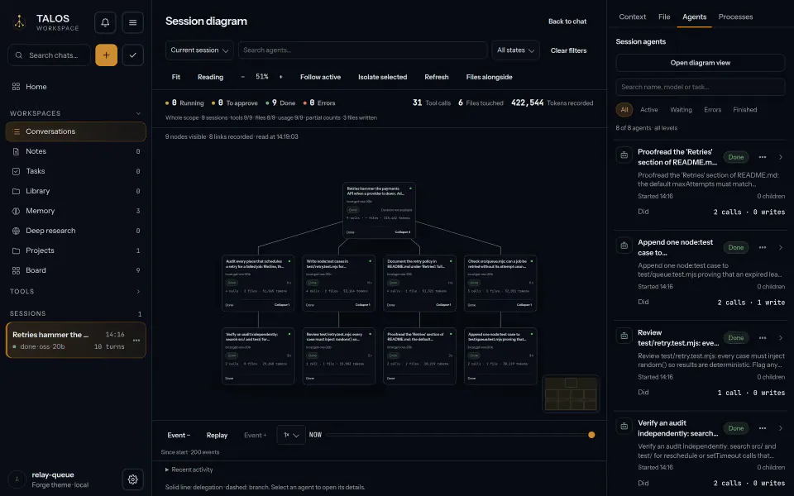Open the Memory section
The height and width of the screenshot is (496, 794).
tap(76, 211)
